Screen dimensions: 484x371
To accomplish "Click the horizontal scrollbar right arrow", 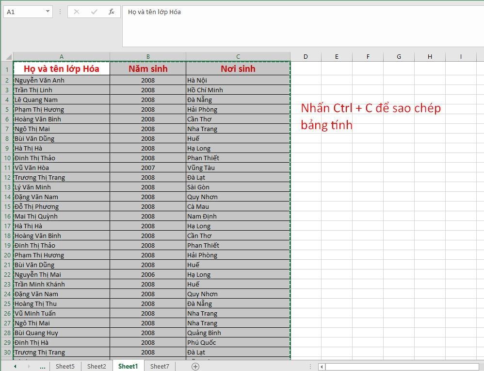I will (479, 368).
